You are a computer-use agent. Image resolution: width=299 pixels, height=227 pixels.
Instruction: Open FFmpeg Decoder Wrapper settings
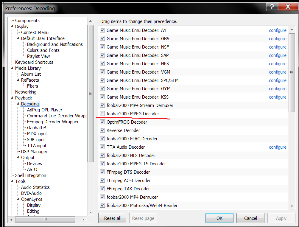click(53, 122)
